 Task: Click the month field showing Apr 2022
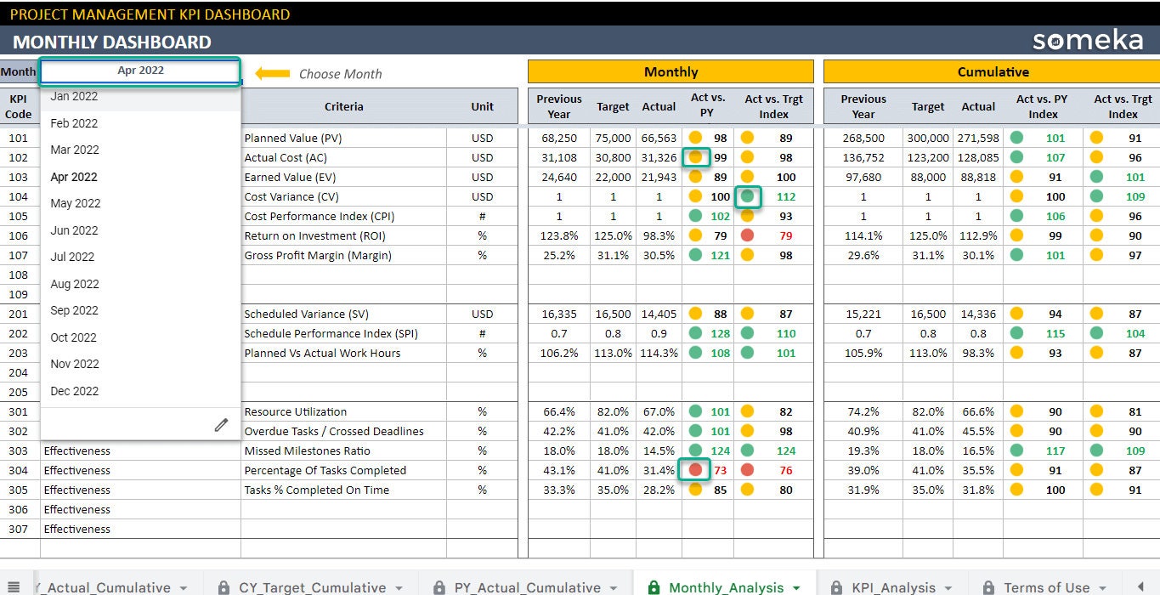tap(139, 71)
